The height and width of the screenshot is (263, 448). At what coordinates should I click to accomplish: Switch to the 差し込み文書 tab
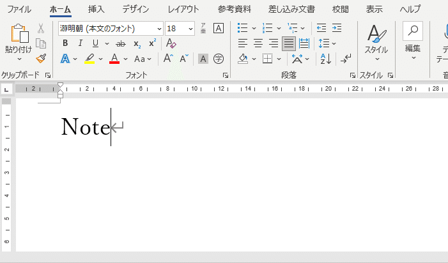tap(291, 10)
